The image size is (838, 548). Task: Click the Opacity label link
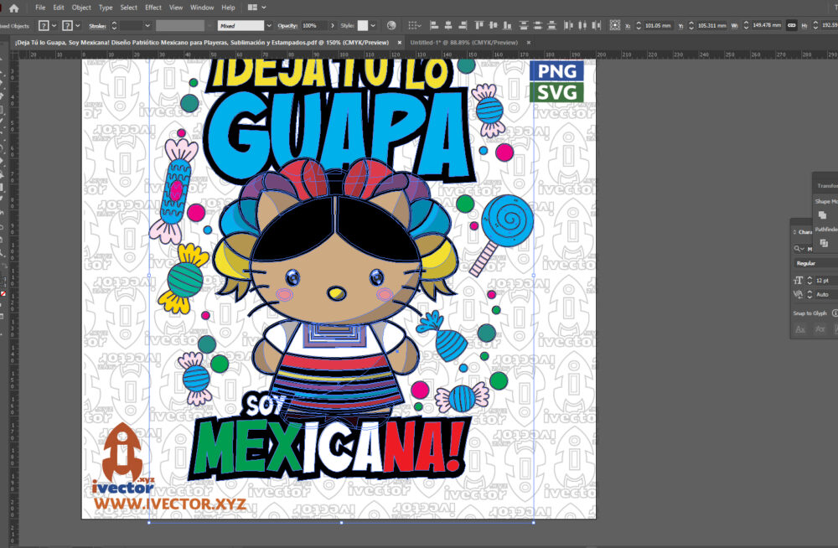[287, 26]
